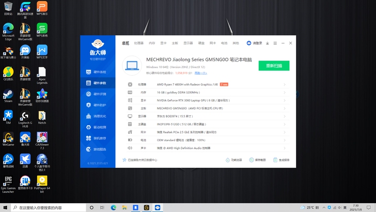This screenshot has width=376, height=212.
Task: Switch to 总览 overview tab
Action: coord(126,43)
